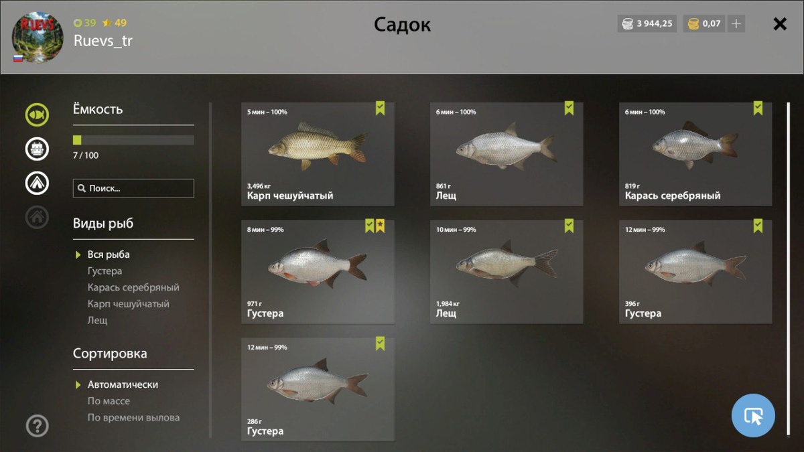Add gold coins with the plus icon
Image resolution: width=804 pixels, height=452 pixels.
(x=736, y=23)
